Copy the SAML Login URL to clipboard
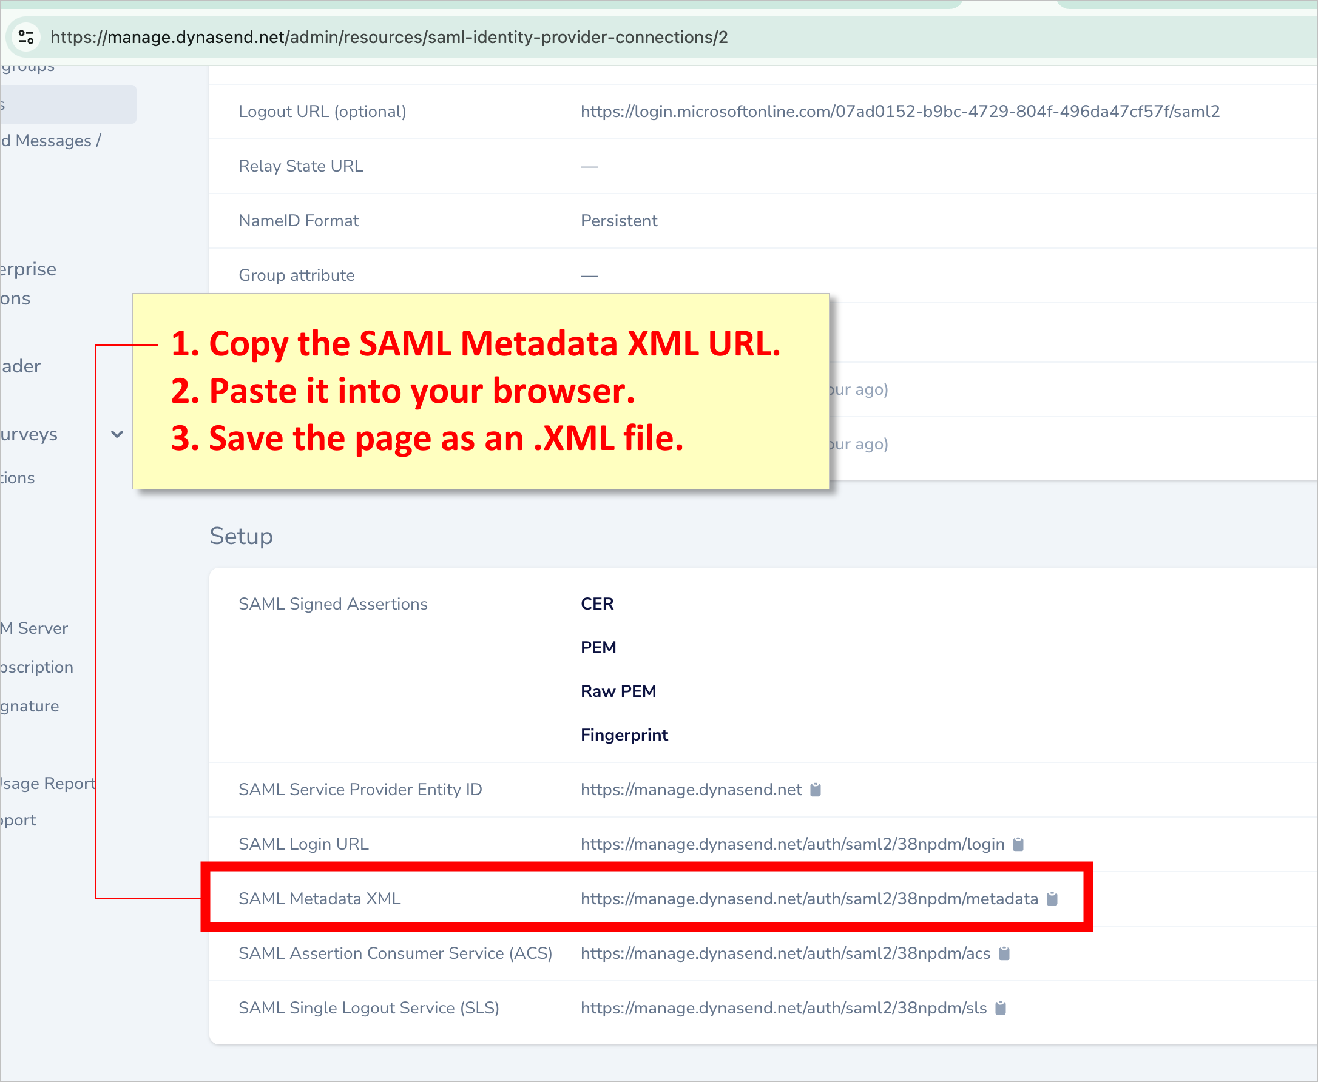The width and height of the screenshot is (1318, 1082). [1019, 844]
